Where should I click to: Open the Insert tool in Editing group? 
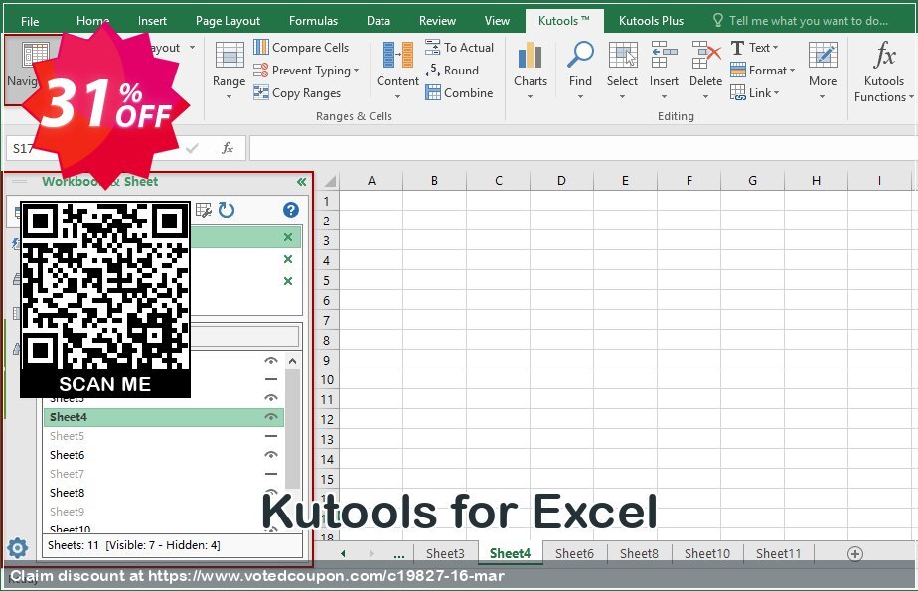point(664,70)
